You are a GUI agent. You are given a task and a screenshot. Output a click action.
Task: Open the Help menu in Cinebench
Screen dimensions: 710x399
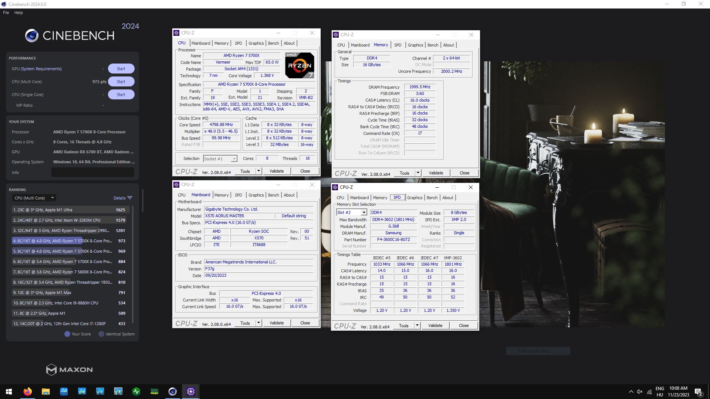(18, 13)
